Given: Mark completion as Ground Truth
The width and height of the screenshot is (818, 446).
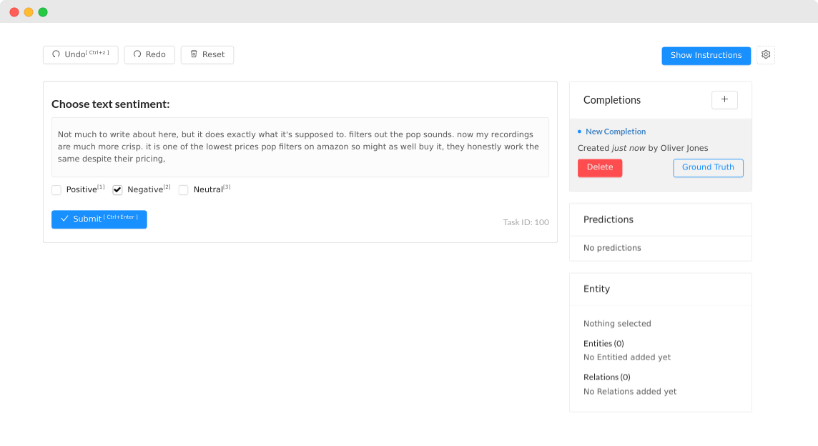Looking at the screenshot, I should click(708, 168).
